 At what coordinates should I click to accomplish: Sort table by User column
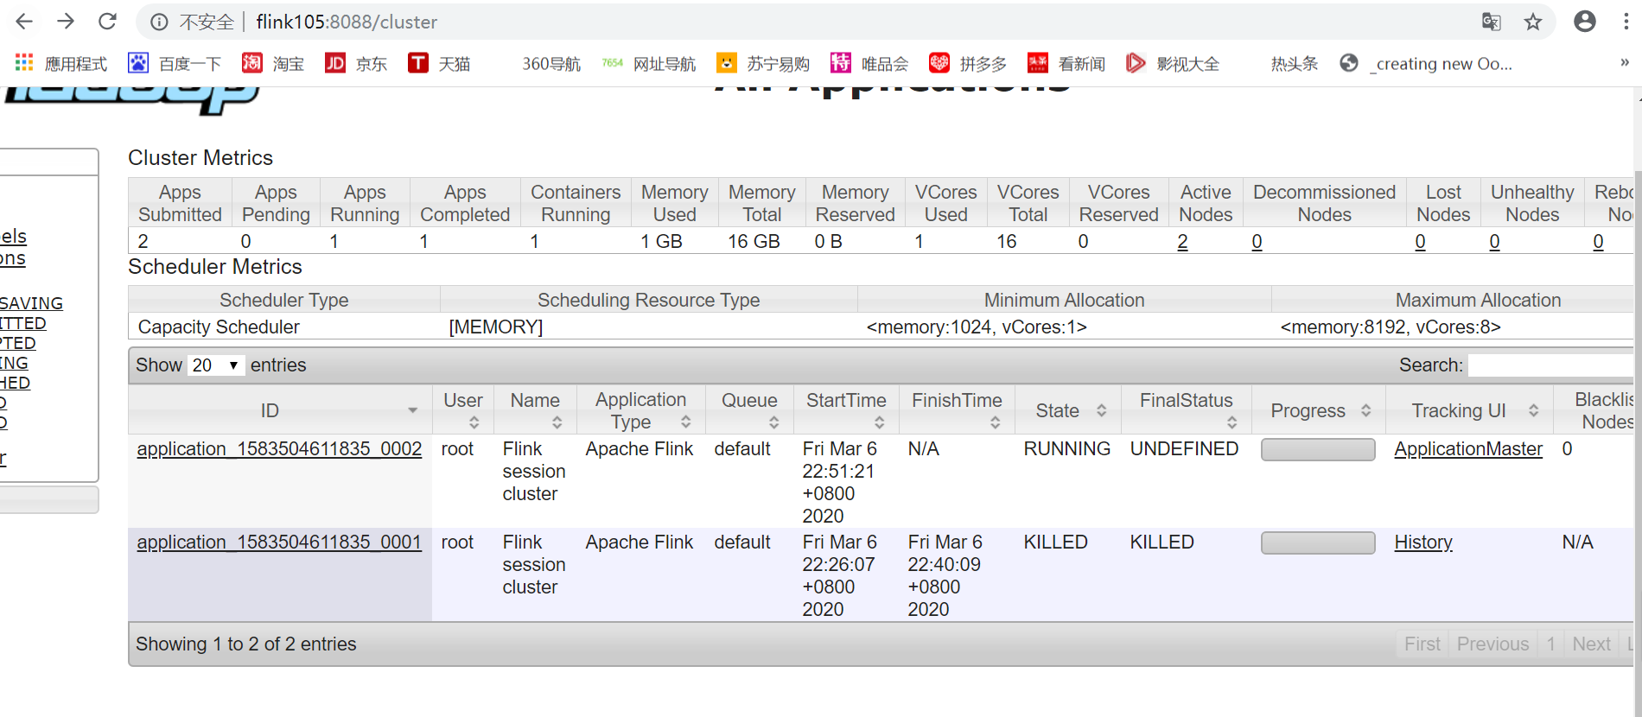tap(463, 410)
